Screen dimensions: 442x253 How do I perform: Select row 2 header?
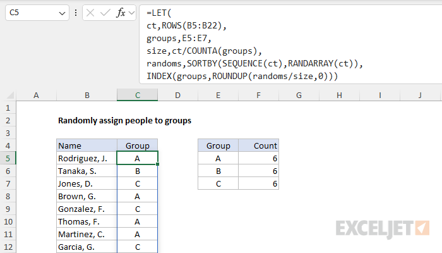pos(8,121)
